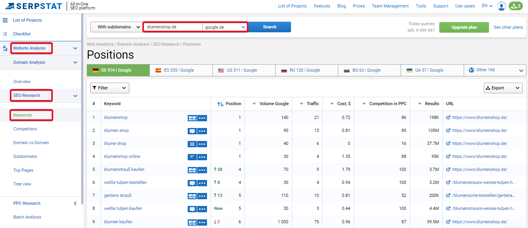Image resolution: width=528 pixels, height=228 pixels.
Task: Click sort arrow on Volume Google column
Action: click(x=254, y=104)
